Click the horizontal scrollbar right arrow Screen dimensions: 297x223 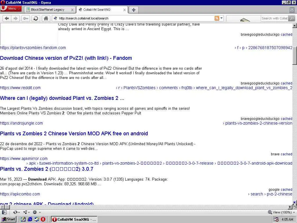pyautogui.click(x=290, y=207)
